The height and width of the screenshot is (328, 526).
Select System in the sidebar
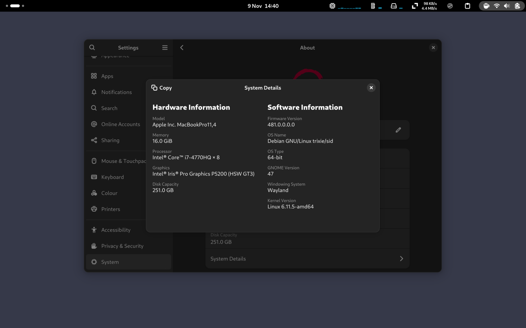[x=111, y=262]
